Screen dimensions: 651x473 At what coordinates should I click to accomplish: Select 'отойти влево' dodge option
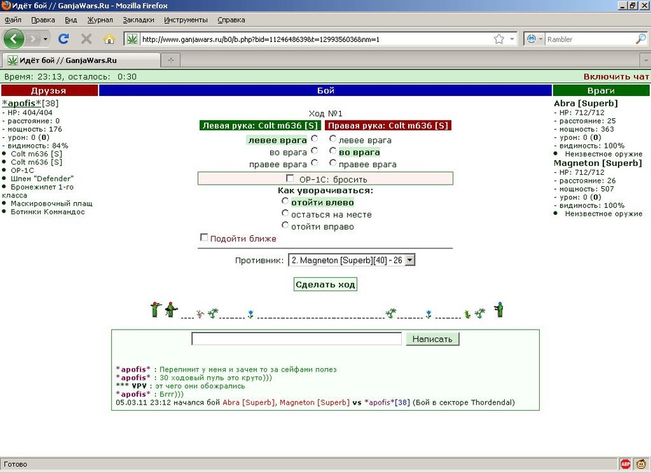(285, 201)
